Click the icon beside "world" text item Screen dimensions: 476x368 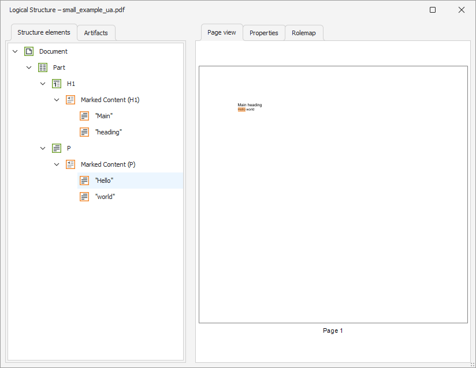click(84, 197)
